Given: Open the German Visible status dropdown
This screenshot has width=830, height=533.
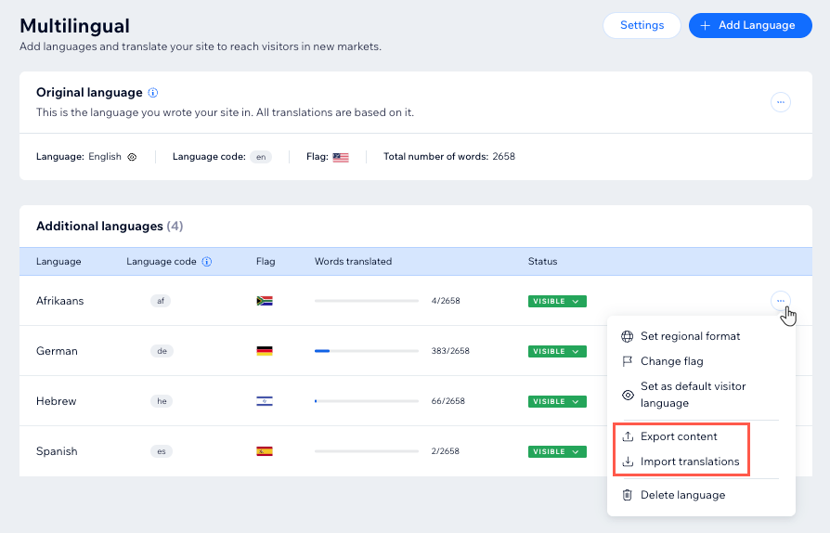Looking at the screenshot, I should 557,351.
